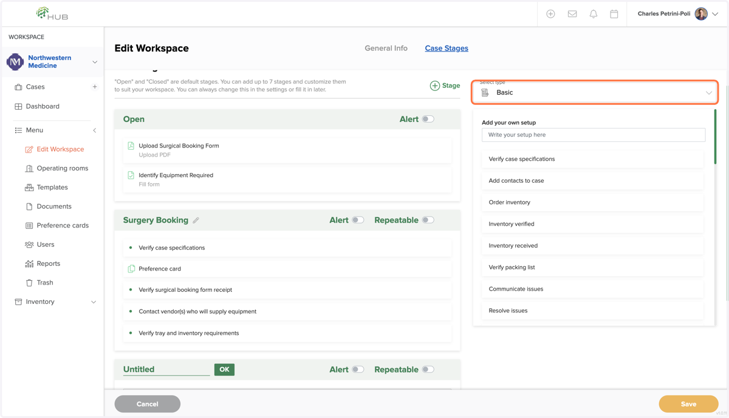Edit Surgery Booking stage name pencil
Screen dimensions: 729x418
pos(196,220)
